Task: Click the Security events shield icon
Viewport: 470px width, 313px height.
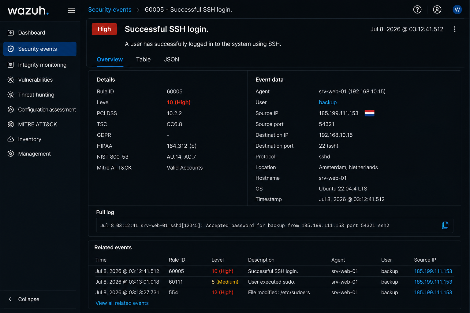Action: coord(11,49)
